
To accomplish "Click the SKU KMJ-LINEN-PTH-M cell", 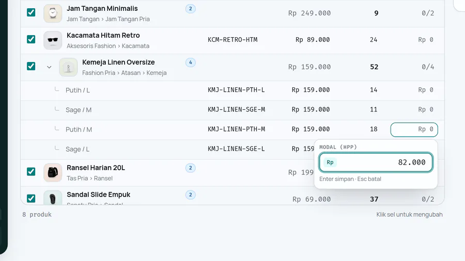I will click(236, 129).
